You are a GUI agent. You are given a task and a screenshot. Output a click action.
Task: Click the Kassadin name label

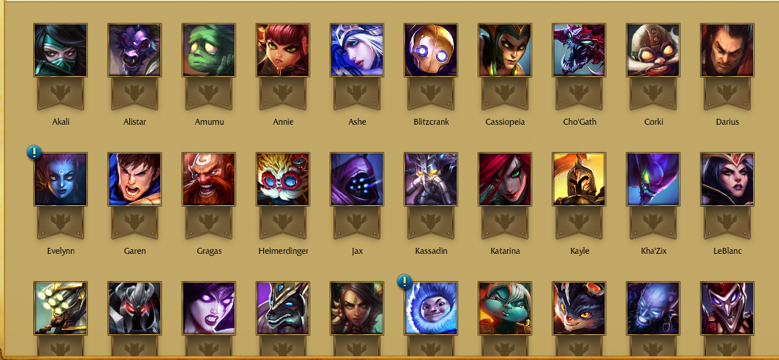click(431, 251)
